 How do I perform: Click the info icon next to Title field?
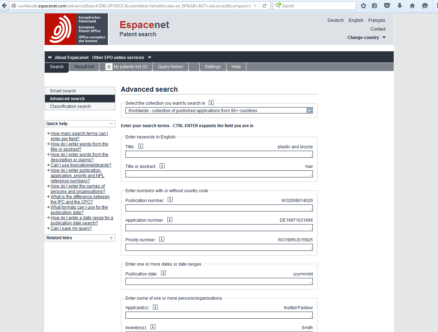coord(141,147)
